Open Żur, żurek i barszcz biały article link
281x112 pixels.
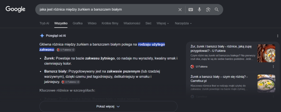pos(221,49)
